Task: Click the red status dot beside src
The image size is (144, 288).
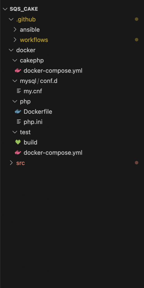Action: tap(136, 163)
